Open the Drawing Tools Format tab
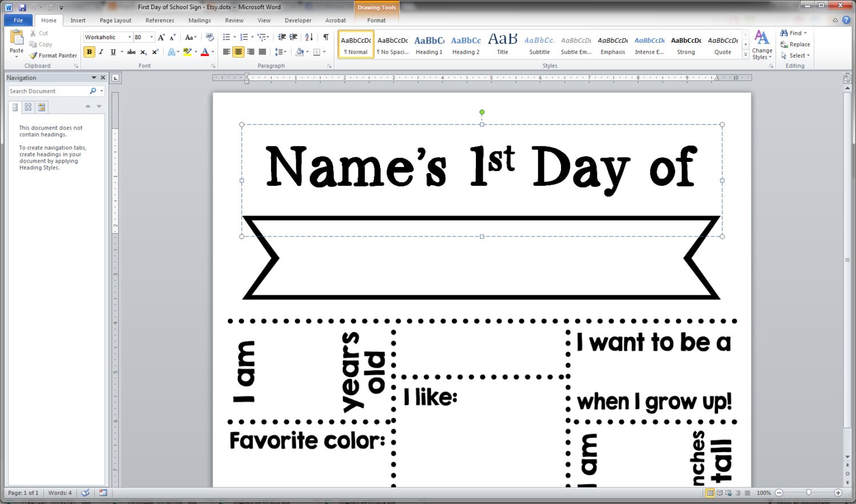 tap(376, 20)
